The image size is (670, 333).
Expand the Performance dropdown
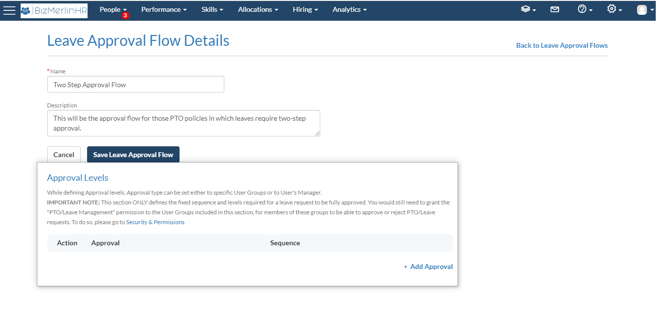click(x=163, y=9)
